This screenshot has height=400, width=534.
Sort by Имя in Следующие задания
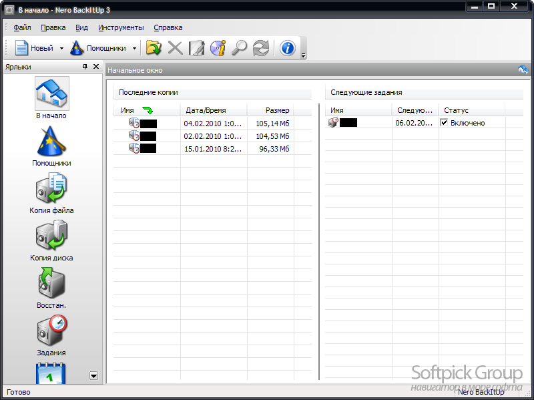[x=358, y=110]
